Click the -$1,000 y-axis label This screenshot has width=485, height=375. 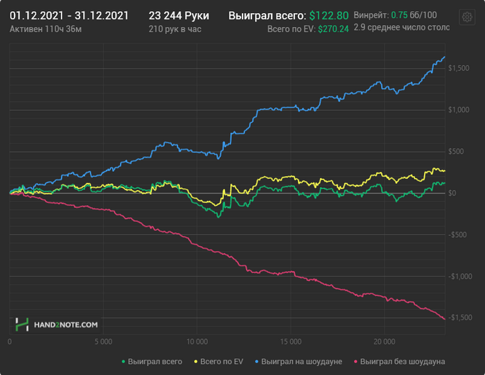[x=460, y=277]
